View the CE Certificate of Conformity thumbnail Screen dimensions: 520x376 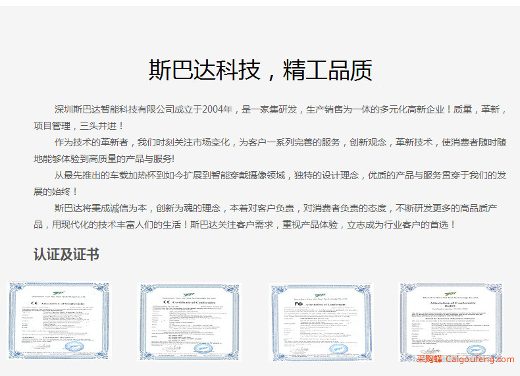[x=190, y=322]
